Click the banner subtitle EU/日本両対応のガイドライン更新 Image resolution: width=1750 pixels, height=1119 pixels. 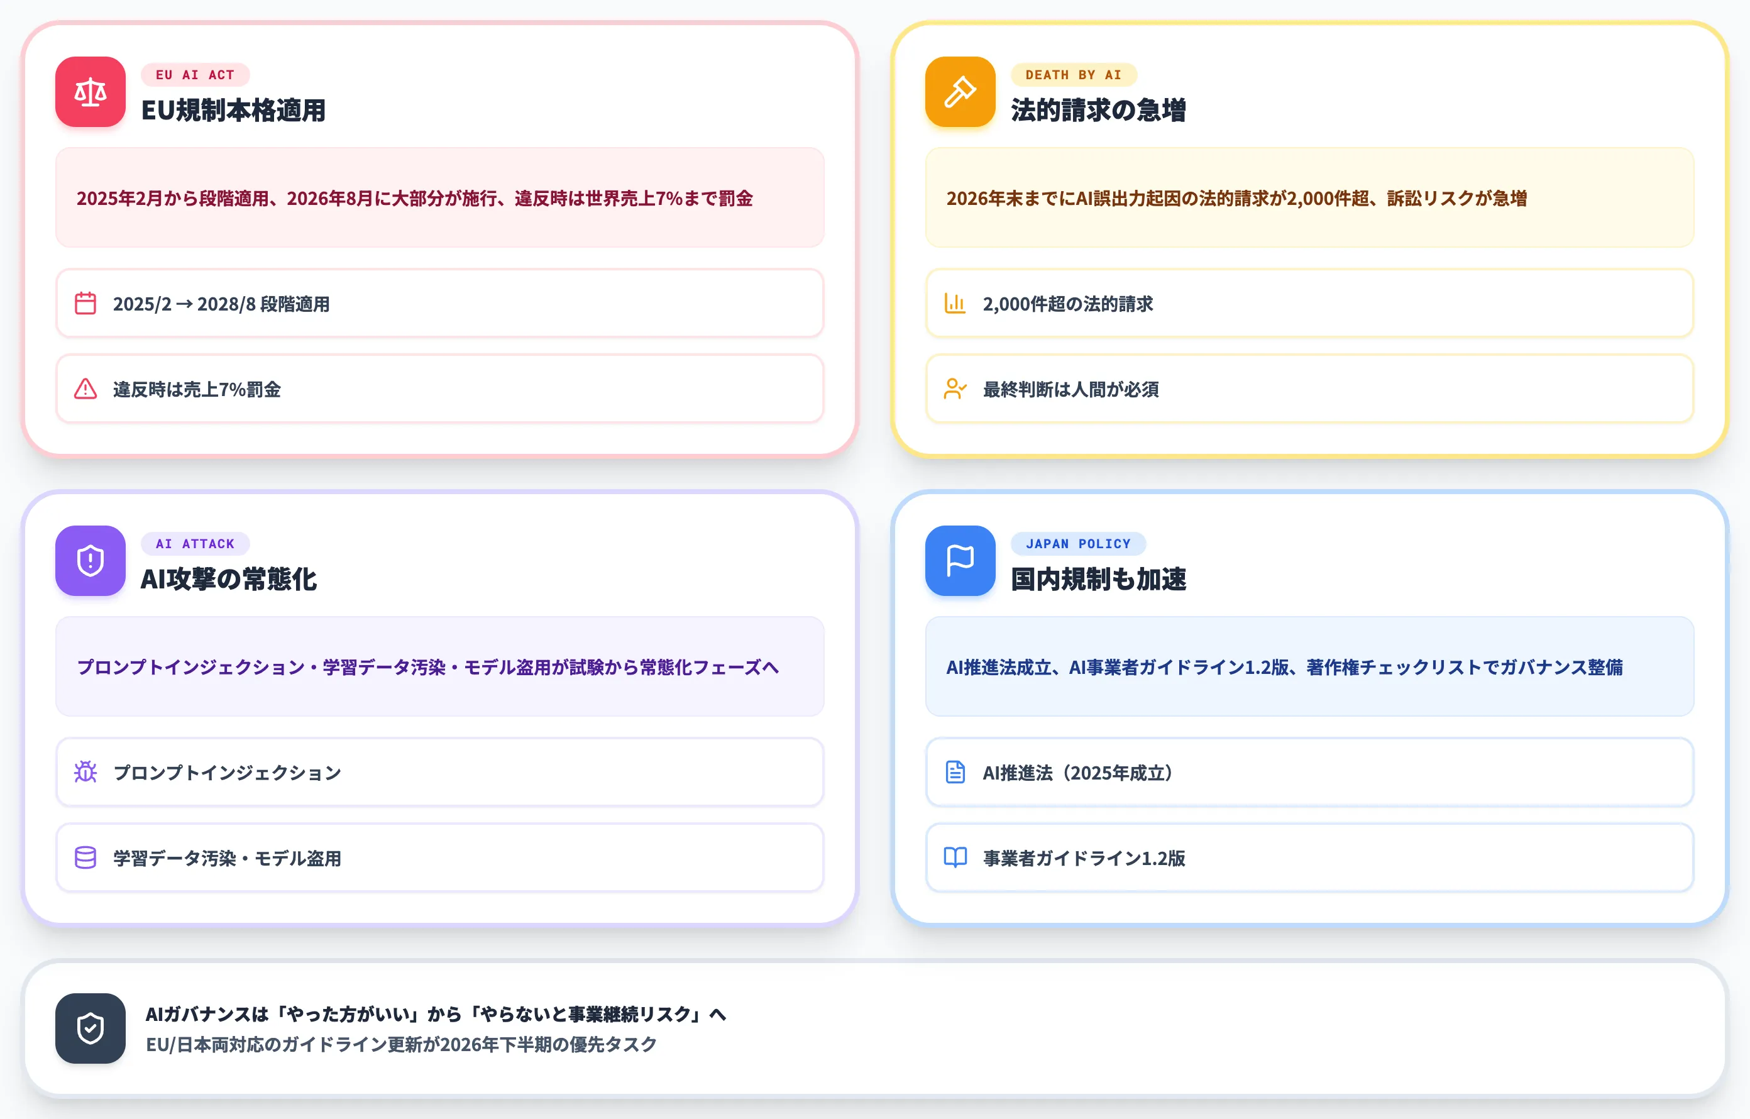(x=401, y=1044)
